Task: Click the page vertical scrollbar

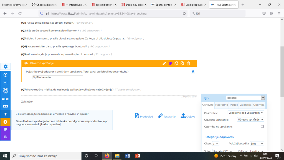Action: pyautogui.click(x=282, y=72)
